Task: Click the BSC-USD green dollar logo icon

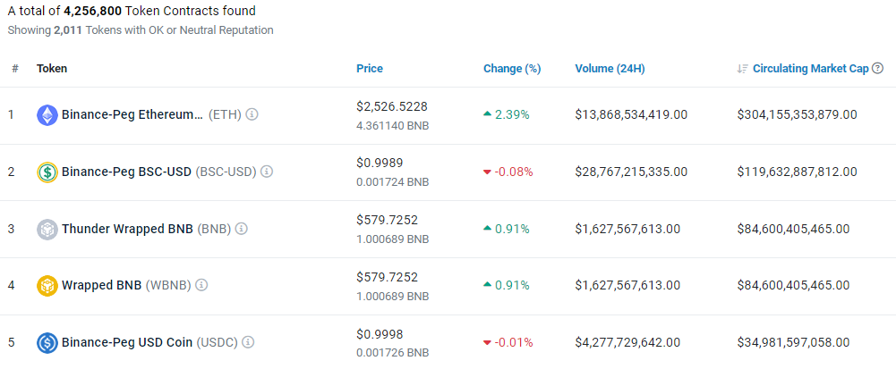Action: (47, 172)
